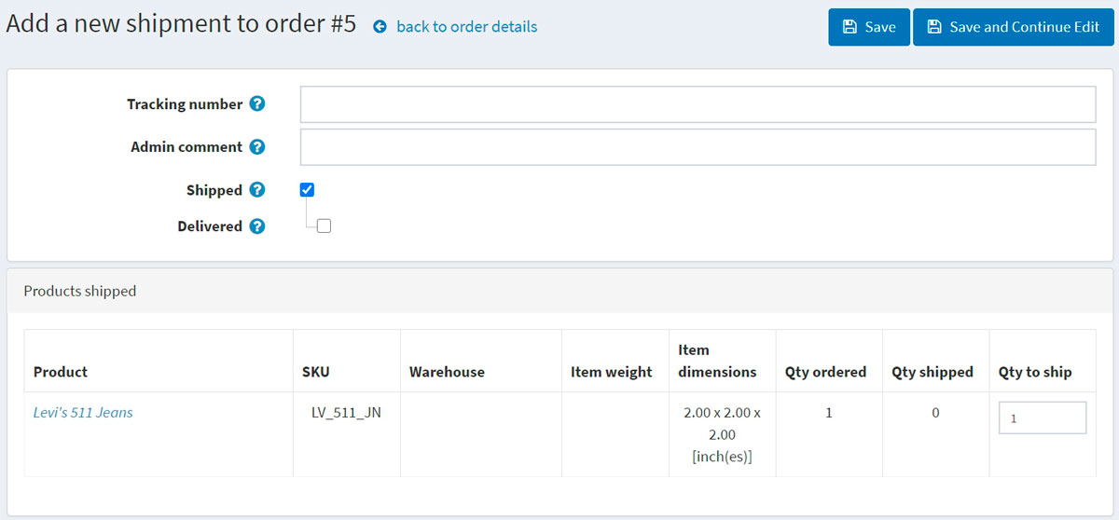Screen dimensions: 1119x520
Task: Click the help icon beside Delivered
Action: tap(257, 226)
